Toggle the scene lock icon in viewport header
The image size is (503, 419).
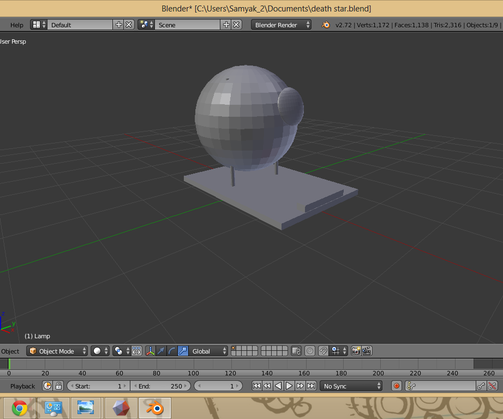296,351
